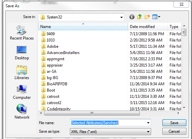Image resolution: width=192 pixels, height=139 pixels.
Task: Navigate up one folder level
Action: click(x=139, y=17)
